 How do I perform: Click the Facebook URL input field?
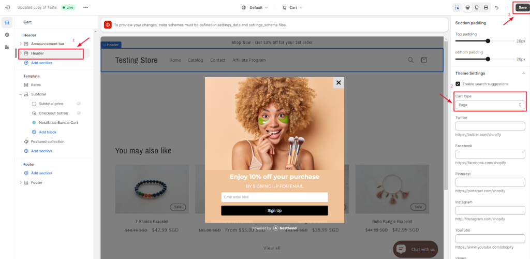[x=490, y=154]
